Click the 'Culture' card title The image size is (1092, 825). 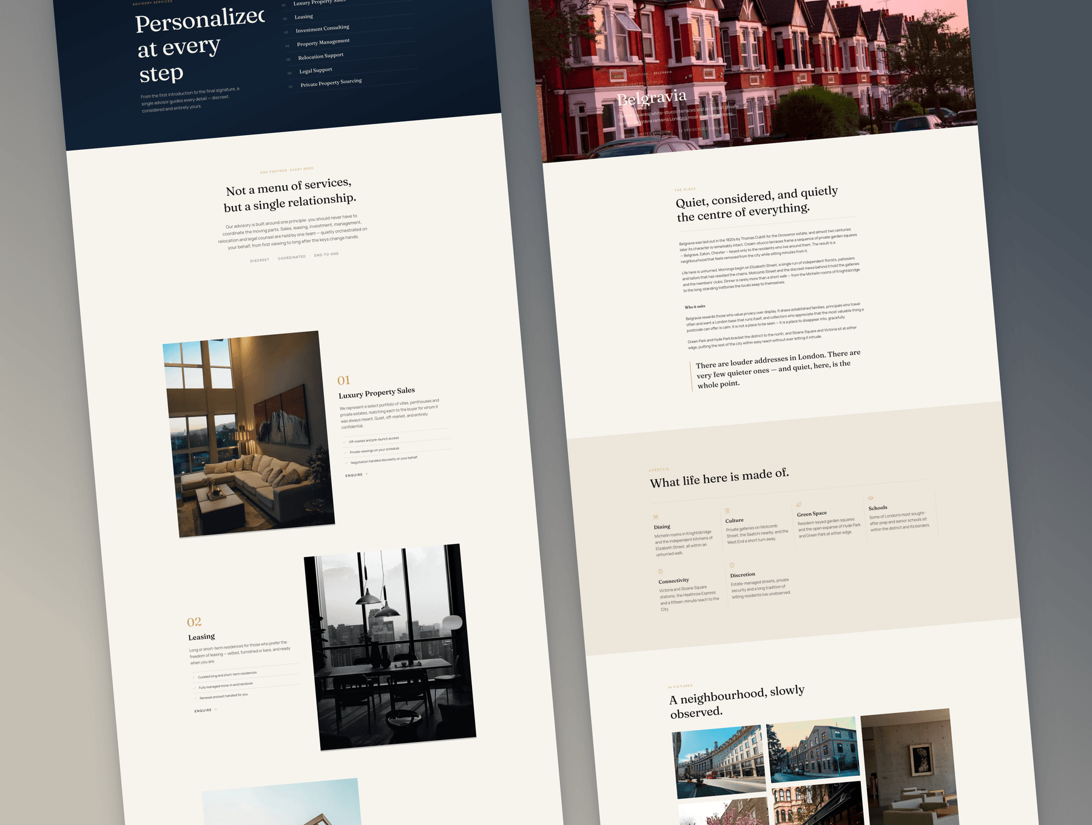(x=734, y=520)
